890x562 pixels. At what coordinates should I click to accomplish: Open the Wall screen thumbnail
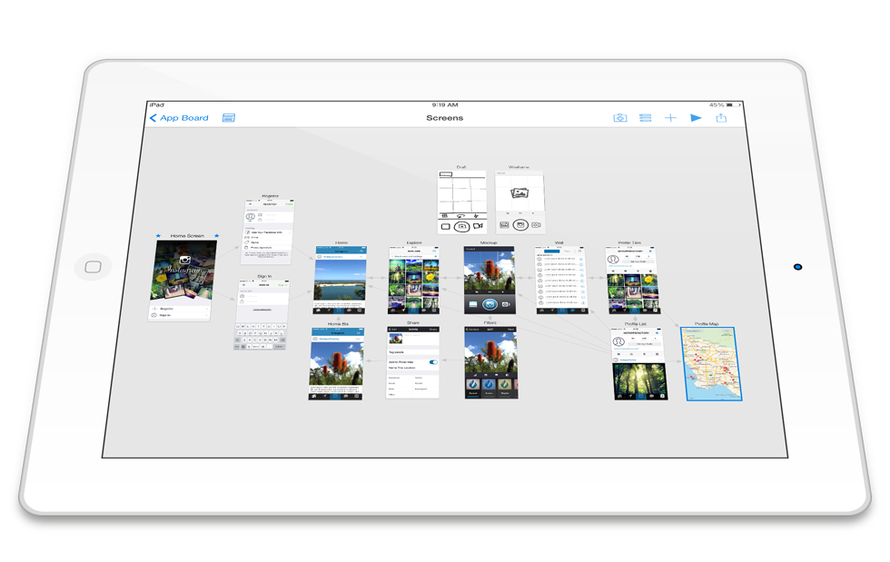pyautogui.click(x=560, y=281)
